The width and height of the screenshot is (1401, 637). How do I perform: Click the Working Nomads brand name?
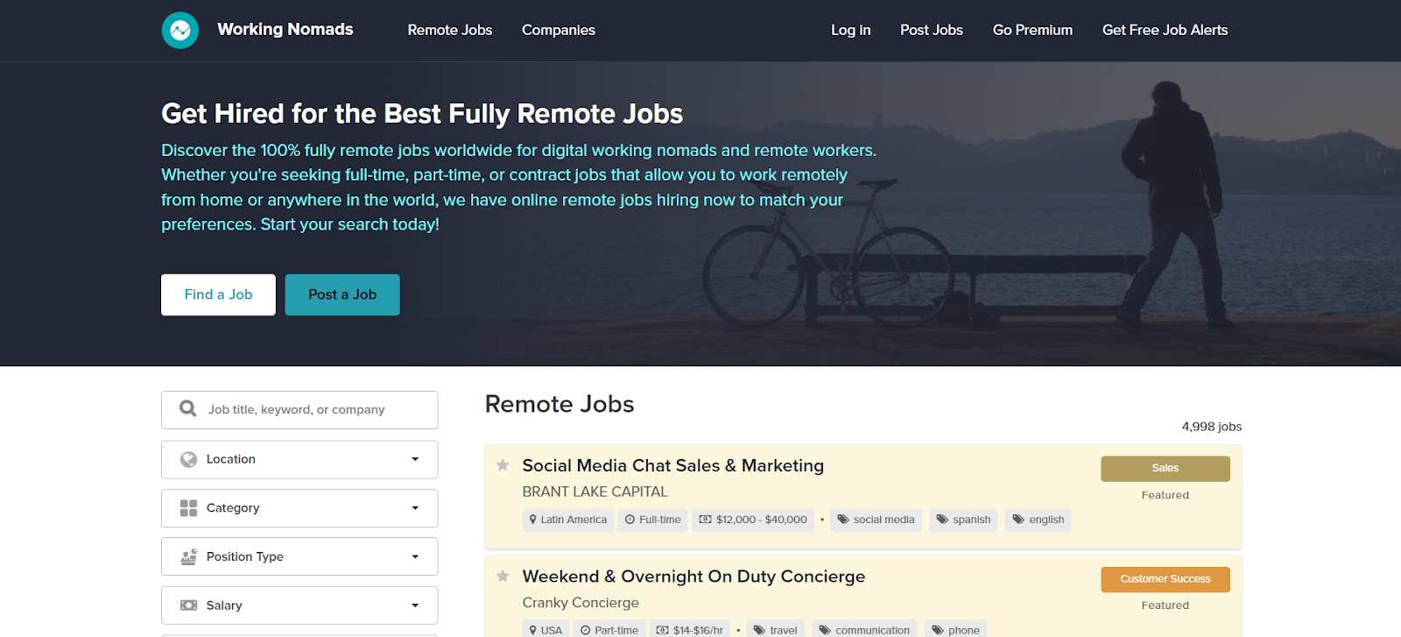(285, 29)
